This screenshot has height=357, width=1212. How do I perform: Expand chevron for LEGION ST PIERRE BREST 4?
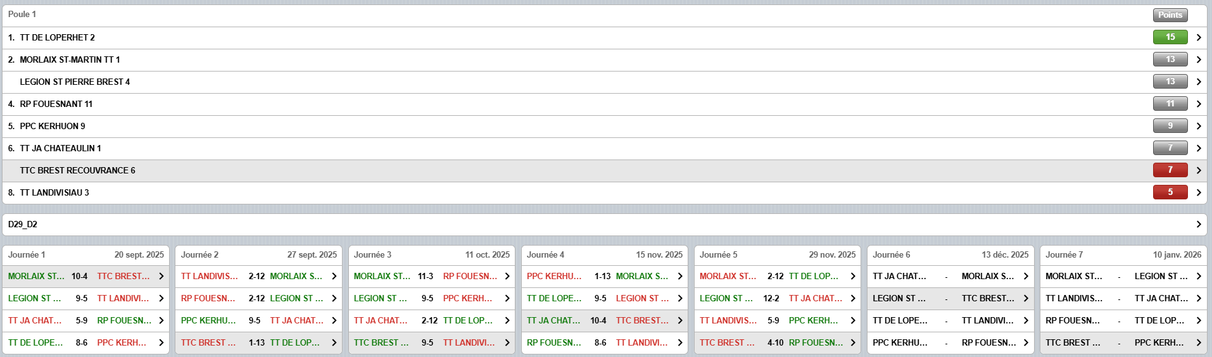pyautogui.click(x=1199, y=82)
